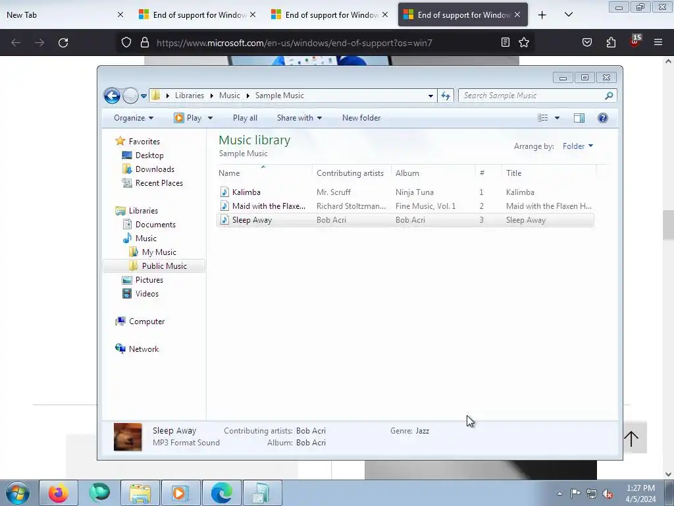Toggle the preview pane icon
674x506 pixels.
(579, 118)
